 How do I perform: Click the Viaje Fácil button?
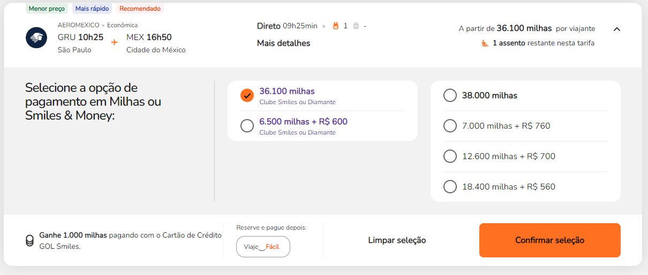point(263,247)
